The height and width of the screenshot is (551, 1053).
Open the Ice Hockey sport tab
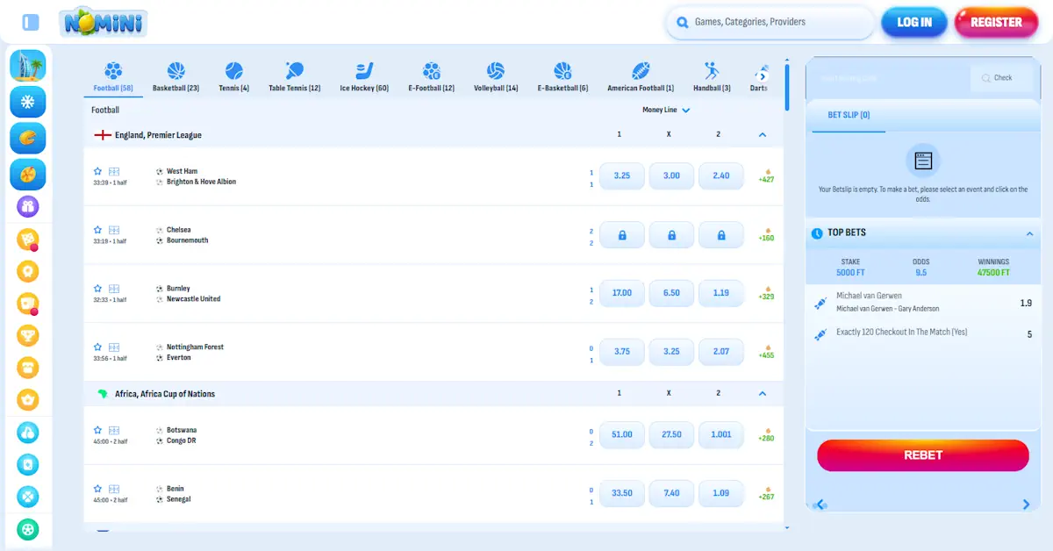click(x=363, y=75)
